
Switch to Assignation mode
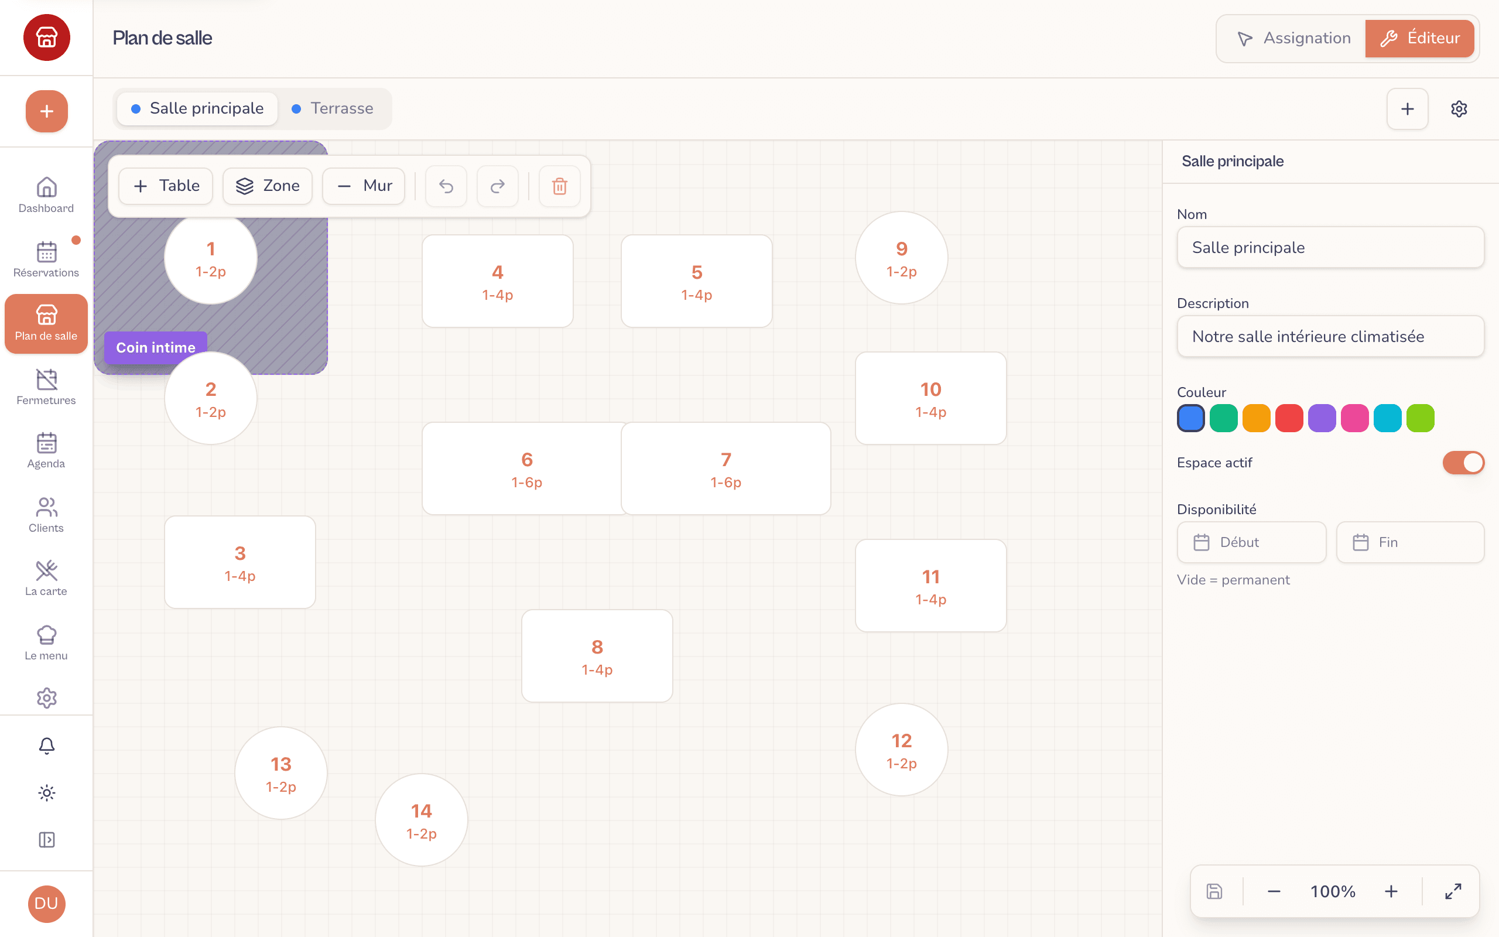[x=1293, y=38]
